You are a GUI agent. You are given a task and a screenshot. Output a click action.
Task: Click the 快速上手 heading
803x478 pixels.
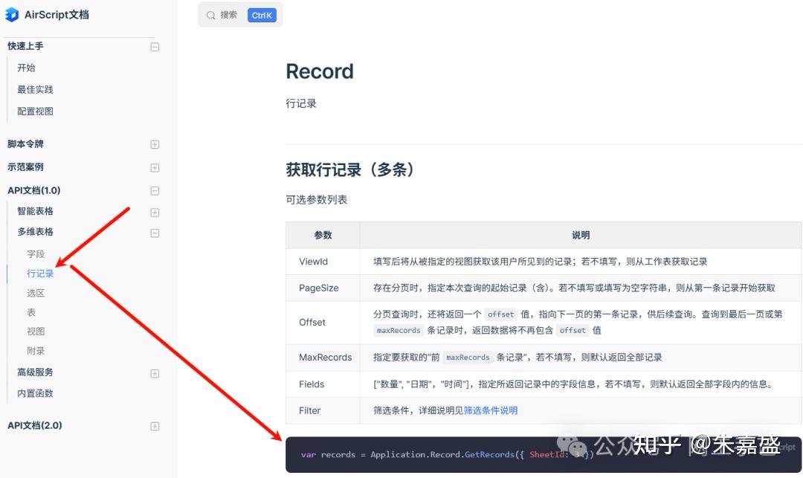click(x=25, y=46)
